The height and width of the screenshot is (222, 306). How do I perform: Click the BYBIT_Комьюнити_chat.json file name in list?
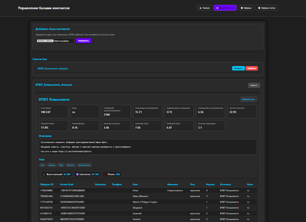tap(53, 69)
